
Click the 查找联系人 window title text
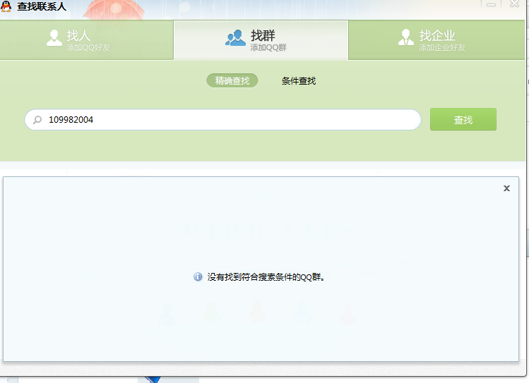pyautogui.click(x=42, y=7)
